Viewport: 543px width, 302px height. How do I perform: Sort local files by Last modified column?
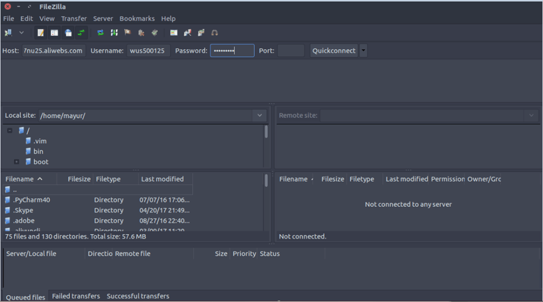[163, 179]
